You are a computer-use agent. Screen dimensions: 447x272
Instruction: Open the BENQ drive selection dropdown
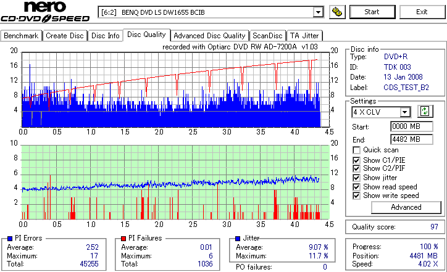coord(318,12)
